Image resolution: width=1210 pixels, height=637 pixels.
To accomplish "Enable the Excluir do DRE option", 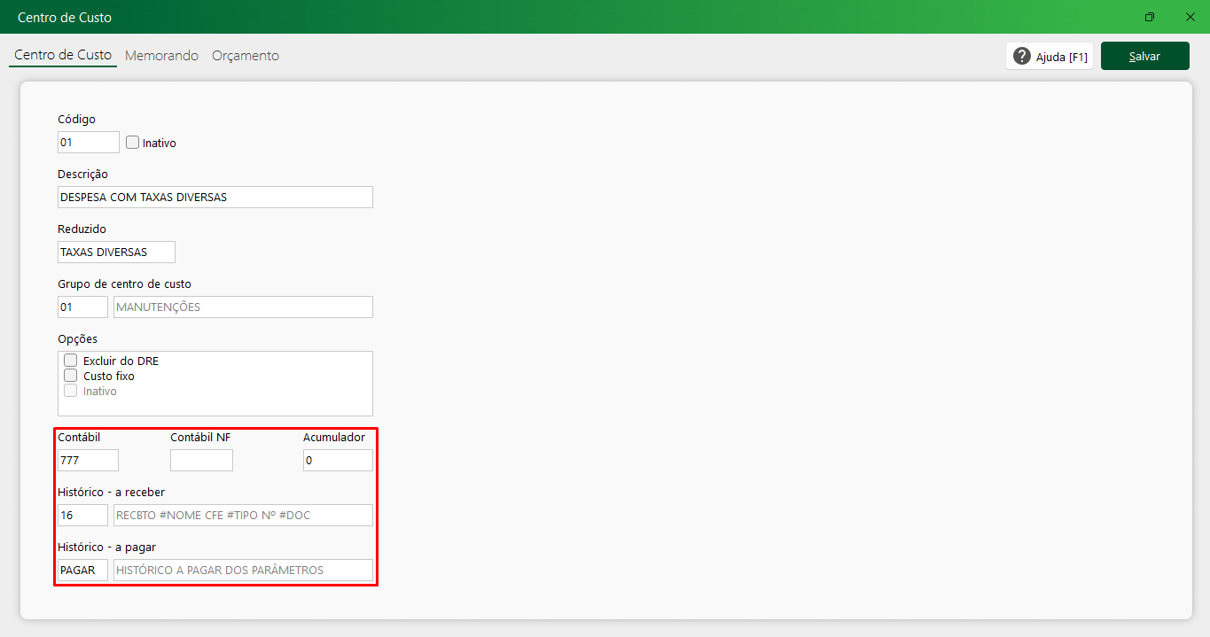I will point(71,361).
